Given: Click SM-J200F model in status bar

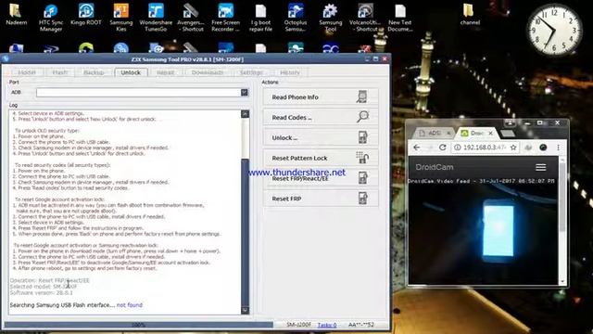Looking at the screenshot, I should pos(298,325).
